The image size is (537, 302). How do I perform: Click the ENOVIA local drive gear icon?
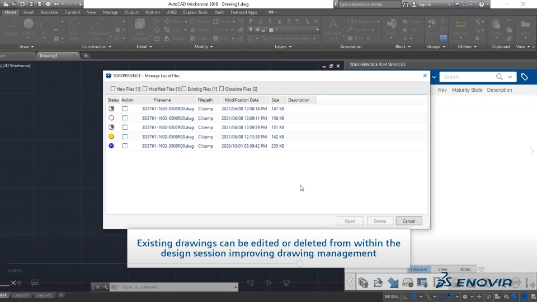(x=408, y=282)
